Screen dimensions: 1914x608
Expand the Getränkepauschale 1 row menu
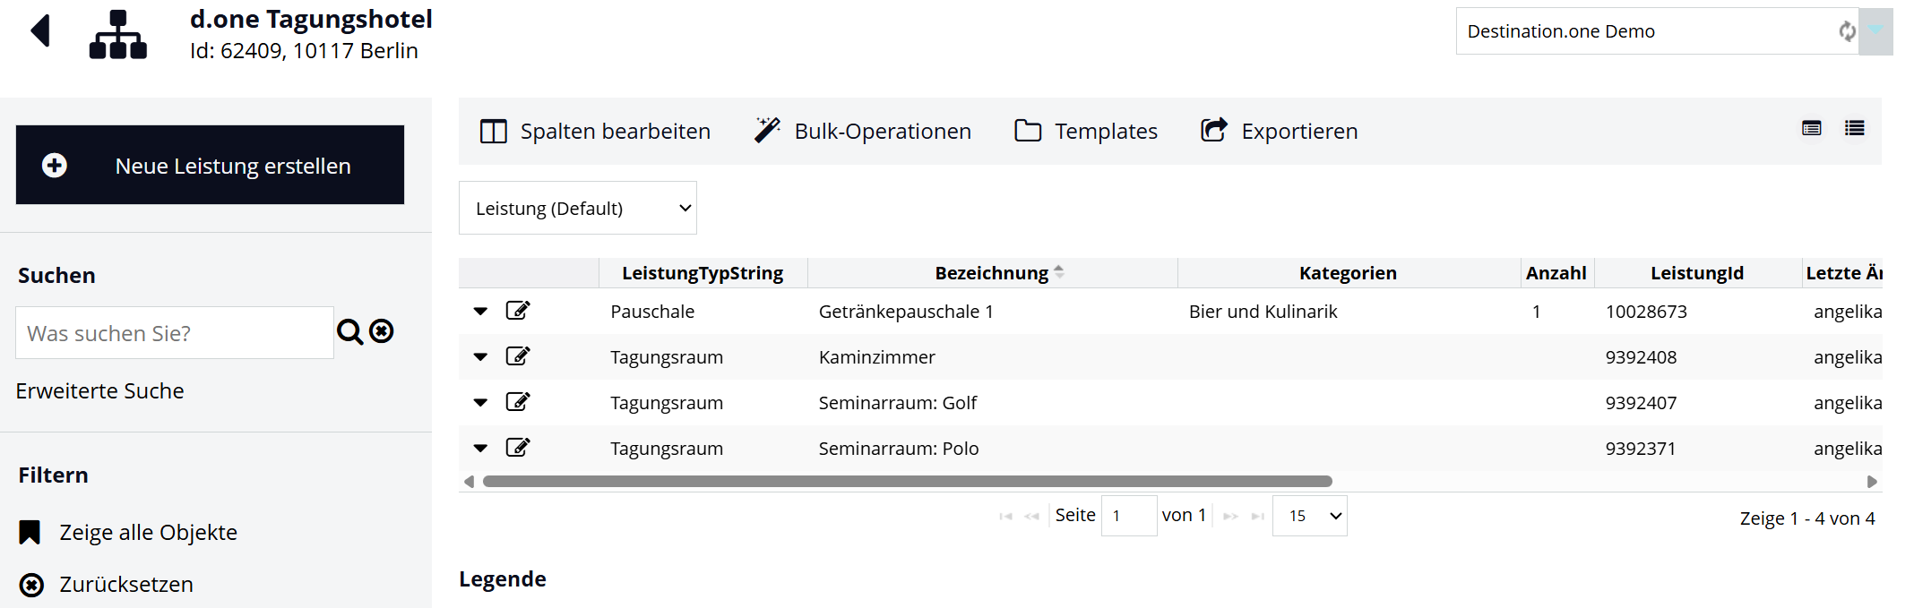pyautogui.click(x=480, y=312)
